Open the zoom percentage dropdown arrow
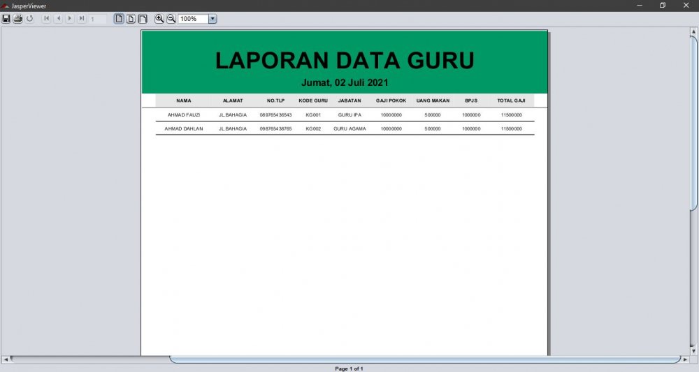Screen dimensions: 699x372 click(x=212, y=19)
